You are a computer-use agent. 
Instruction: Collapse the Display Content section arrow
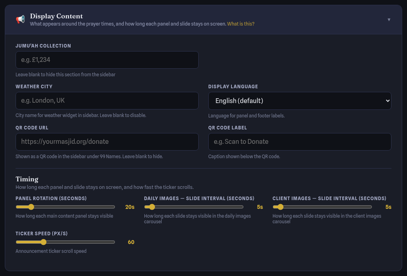(389, 20)
